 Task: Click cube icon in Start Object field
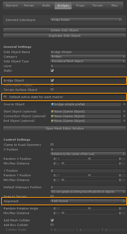pyautogui.click(x=52, y=111)
